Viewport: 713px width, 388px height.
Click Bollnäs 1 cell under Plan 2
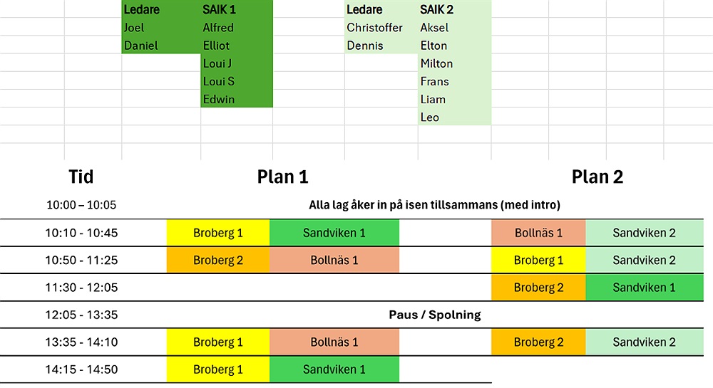point(538,233)
